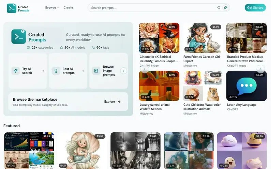
Task: Click the $5.99 price on Farm Friends card
Action: (x=216, y=27)
